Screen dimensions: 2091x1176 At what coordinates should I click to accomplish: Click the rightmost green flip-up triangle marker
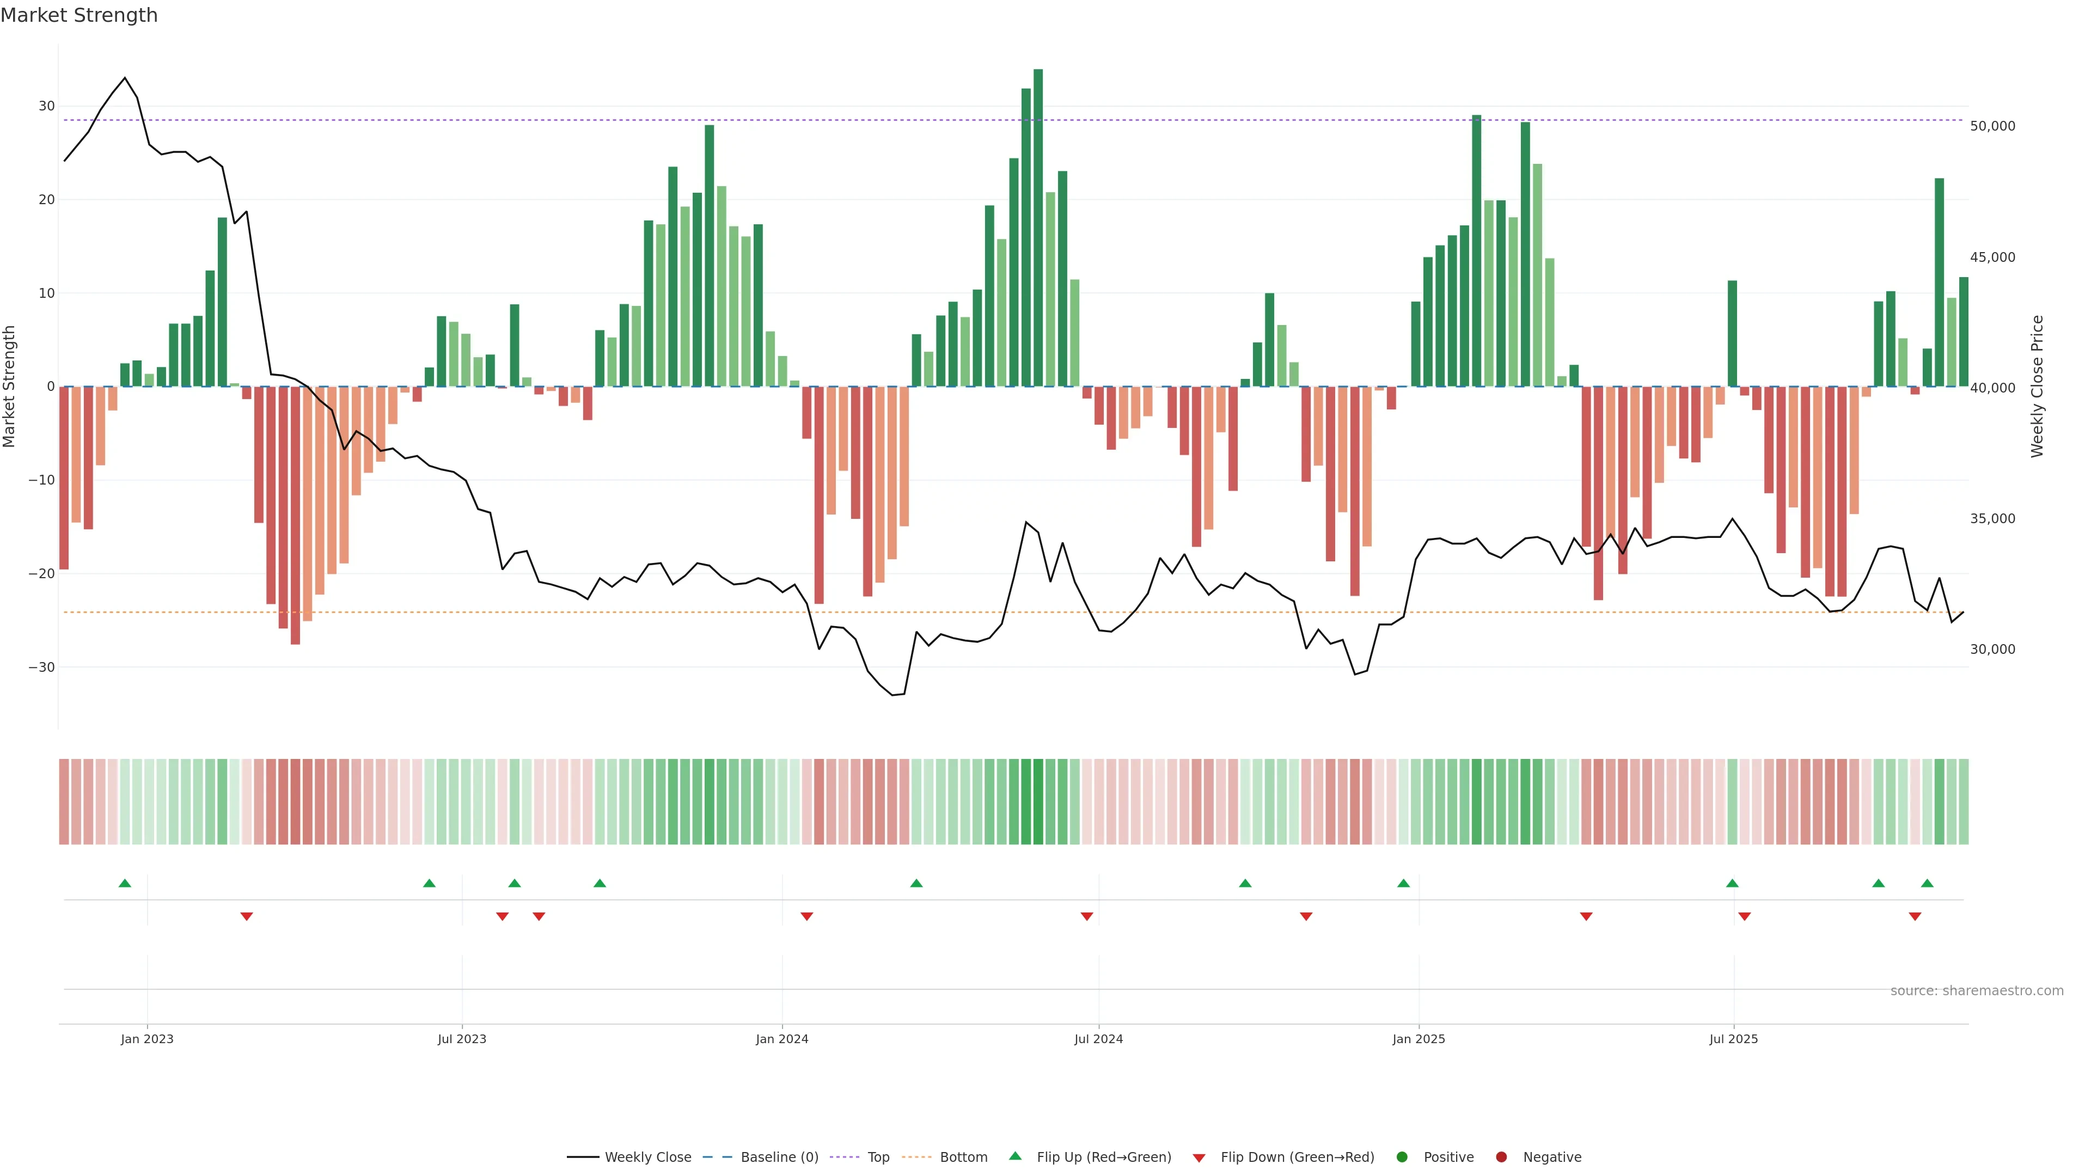1927,883
